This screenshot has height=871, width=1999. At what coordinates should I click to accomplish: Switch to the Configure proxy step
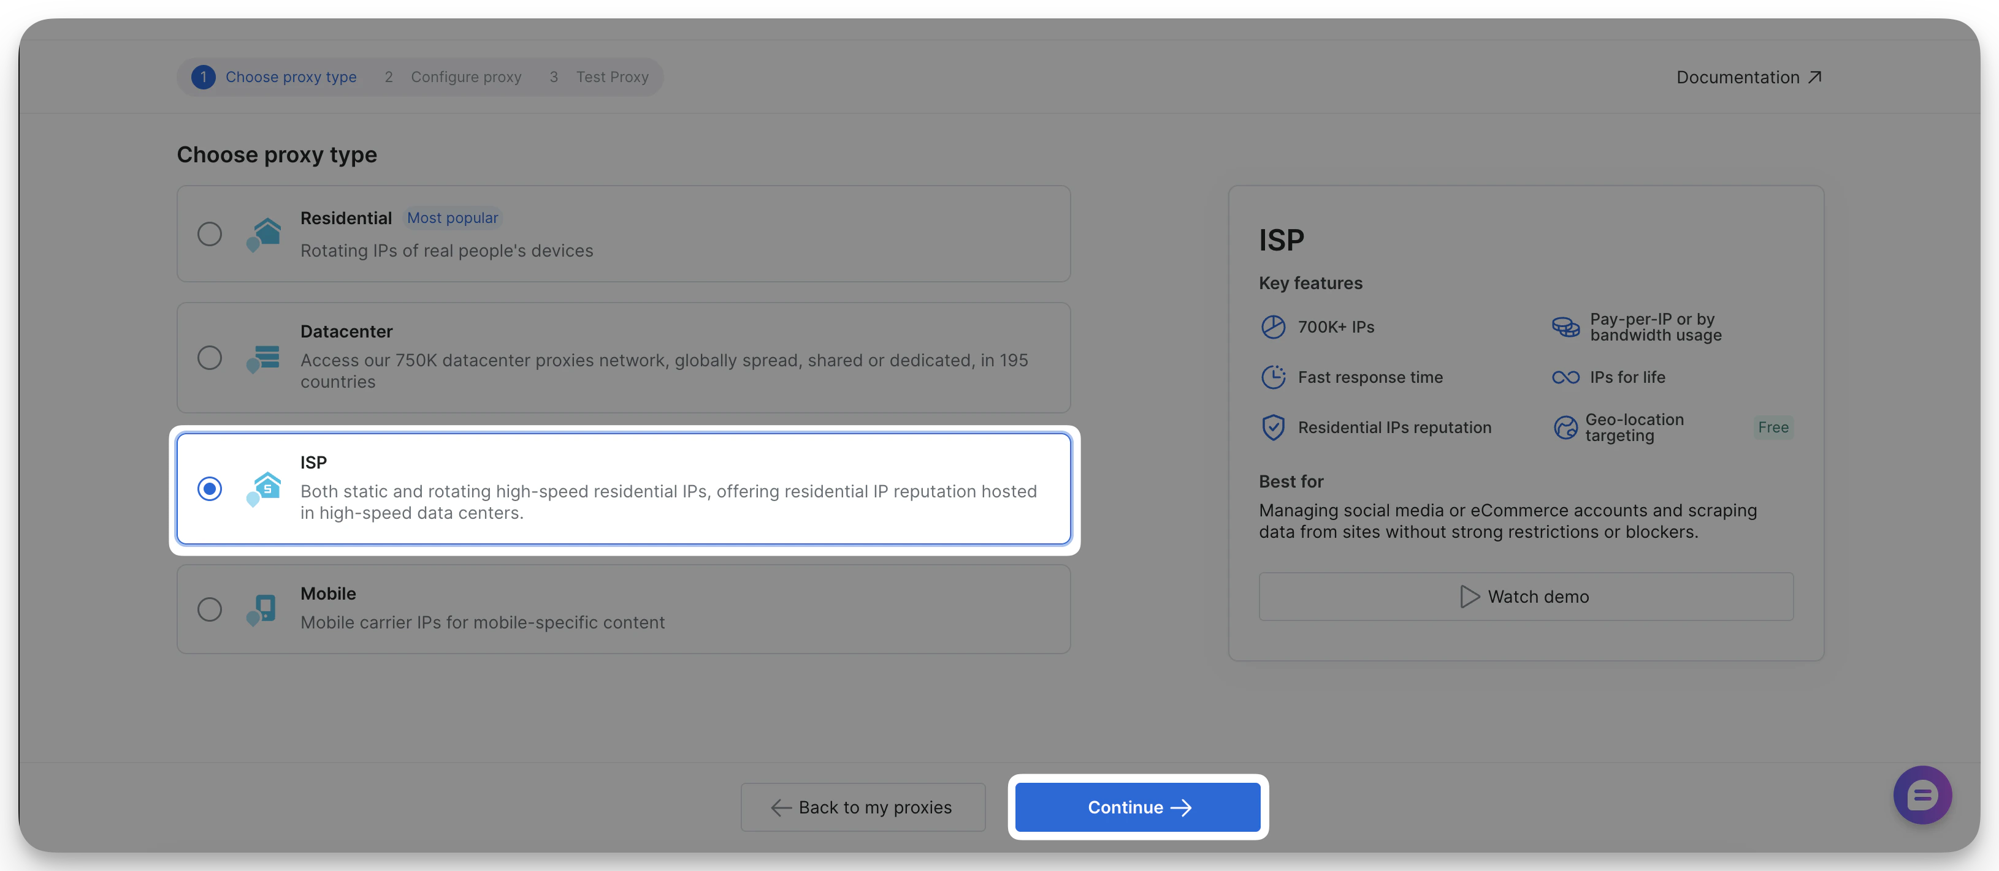465,77
